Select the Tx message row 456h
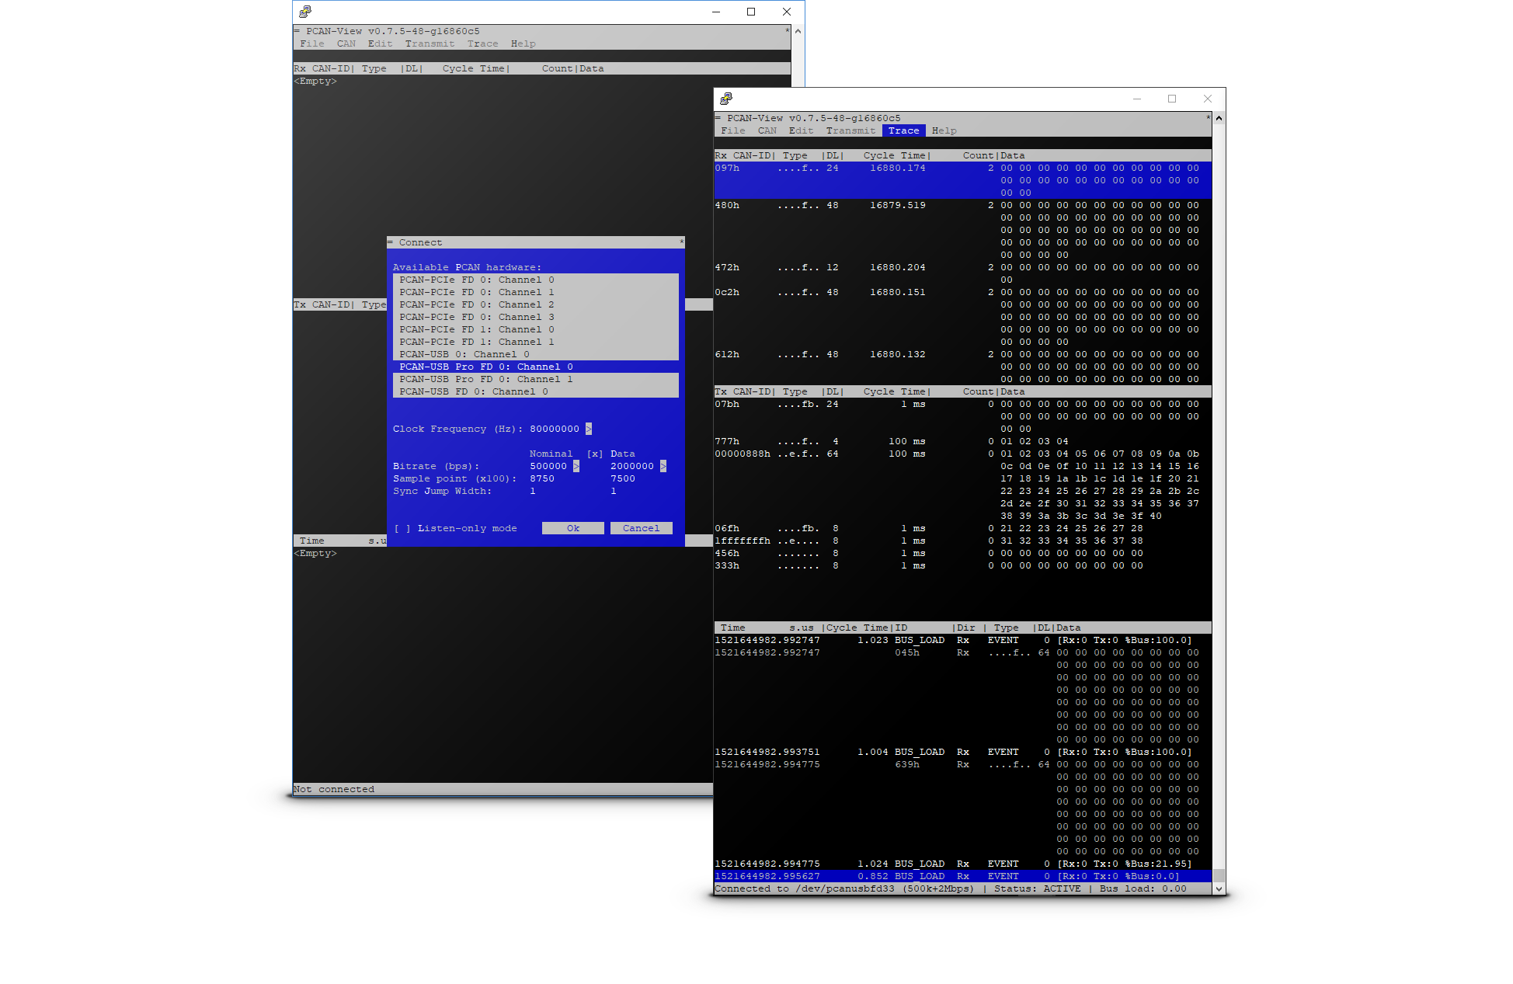This screenshot has width=1513, height=984. 963,553
